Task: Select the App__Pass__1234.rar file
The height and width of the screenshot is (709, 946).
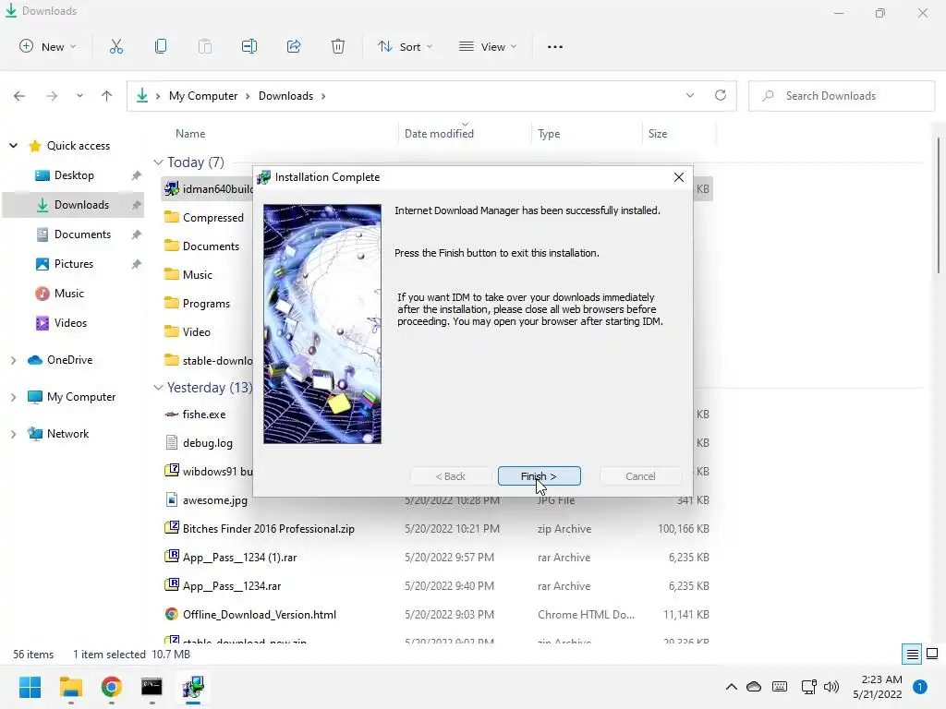Action: [x=224, y=585]
